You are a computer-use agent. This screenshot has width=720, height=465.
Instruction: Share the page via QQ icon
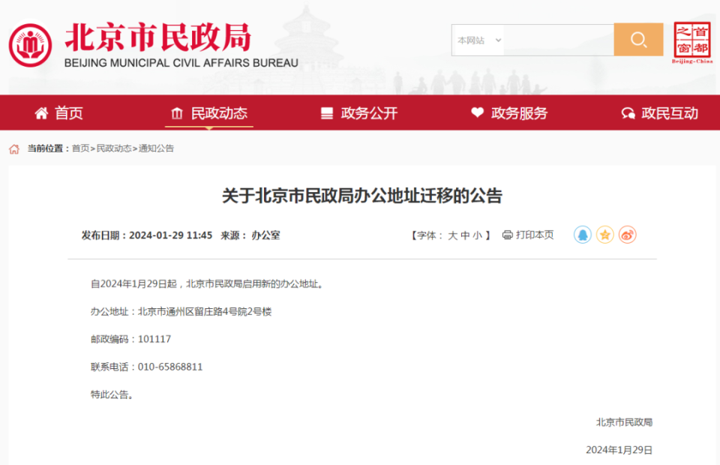click(583, 235)
